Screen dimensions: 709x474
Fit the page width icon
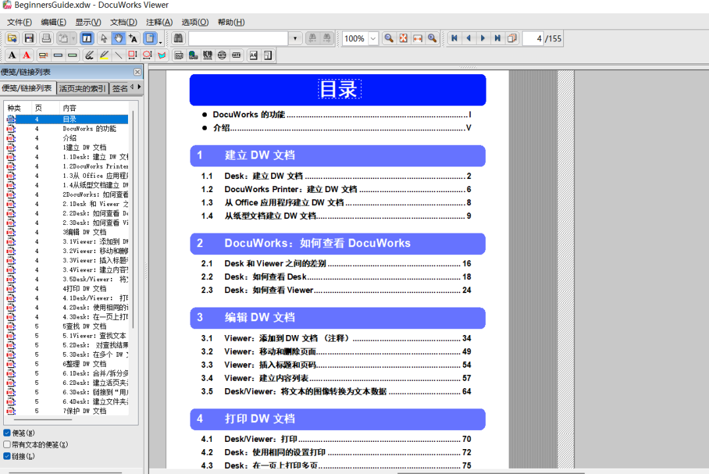pyautogui.click(x=418, y=39)
